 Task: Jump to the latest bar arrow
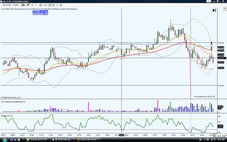coord(214,10)
